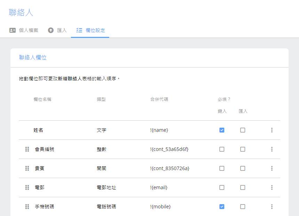
Task: Click the drag handle for 貴賓 row
Action: pyautogui.click(x=27, y=168)
